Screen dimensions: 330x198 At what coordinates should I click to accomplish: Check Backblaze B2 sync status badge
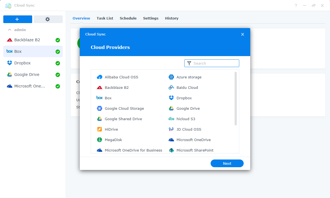[x=57, y=40]
